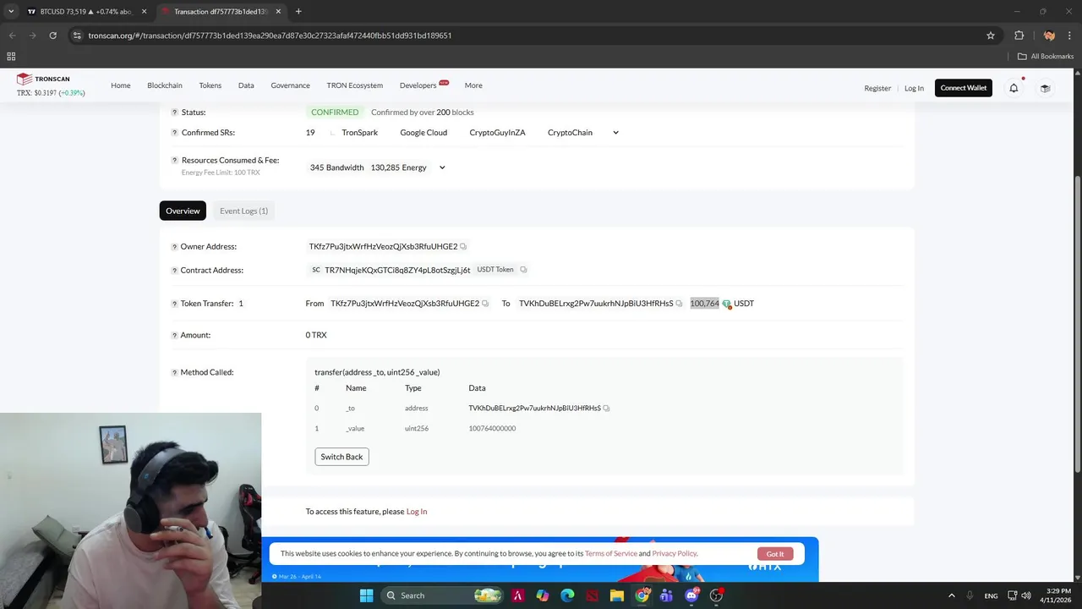
Task: Open the TRON Ecosystem menu
Action: tap(355, 85)
